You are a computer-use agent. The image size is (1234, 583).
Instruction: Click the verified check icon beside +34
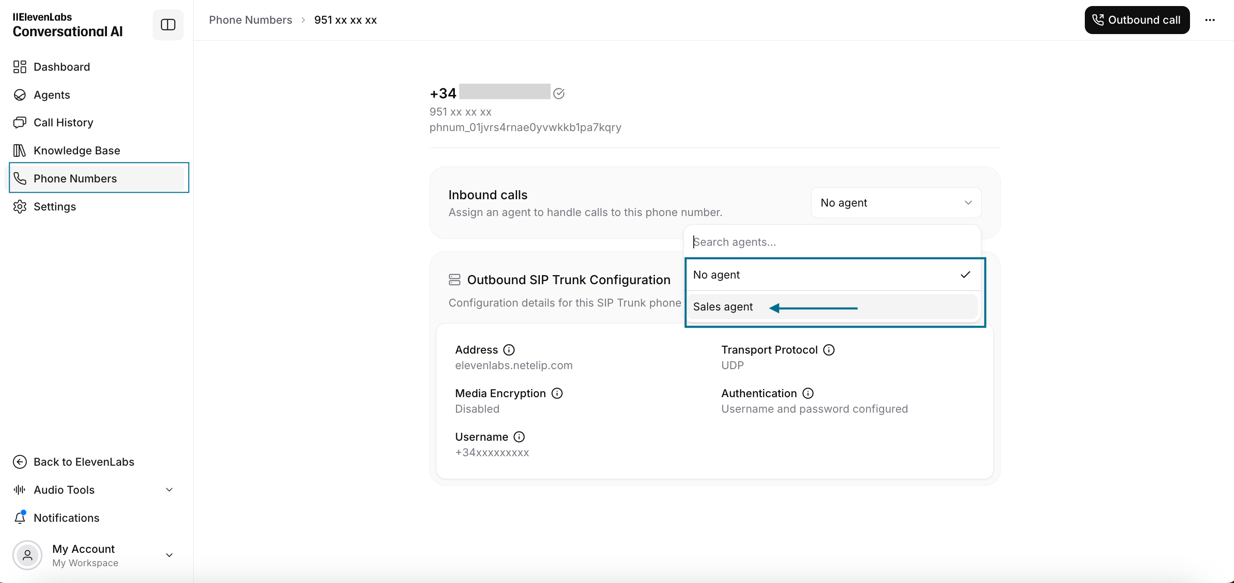(558, 94)
